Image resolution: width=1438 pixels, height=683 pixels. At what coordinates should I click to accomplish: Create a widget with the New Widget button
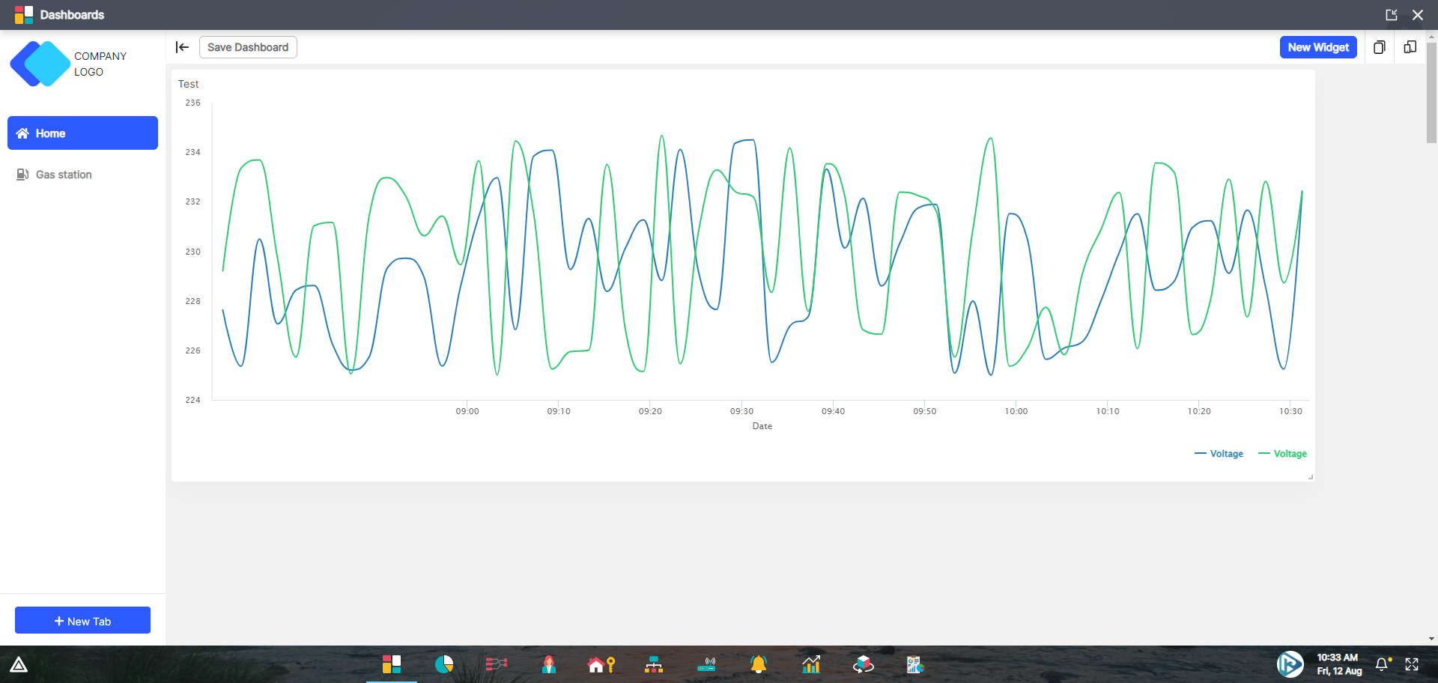click(1318, 47)
